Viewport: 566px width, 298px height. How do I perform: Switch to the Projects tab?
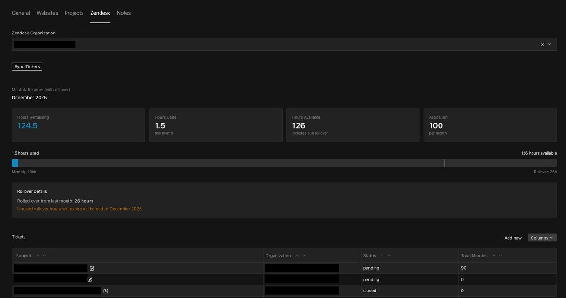coord(74,13)
